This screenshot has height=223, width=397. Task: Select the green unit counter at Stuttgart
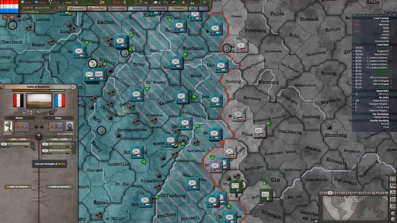point(235,186)
